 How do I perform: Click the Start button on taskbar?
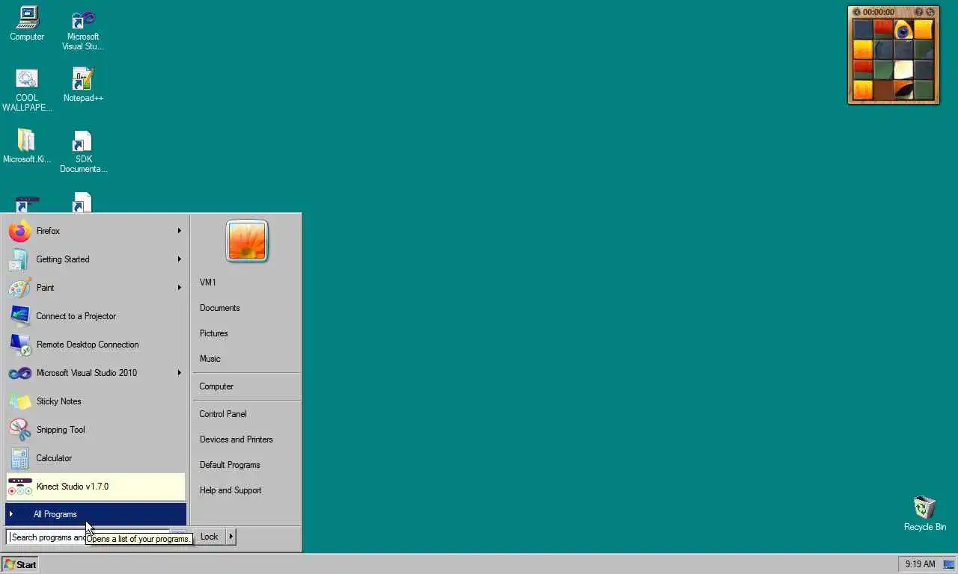[x=19, y=564]
